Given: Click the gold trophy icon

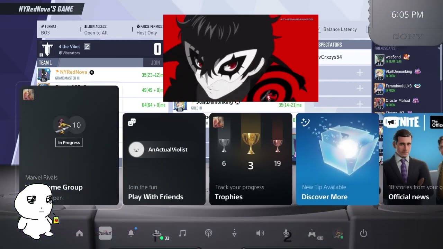Looking at the screenshot, I should [251, 143].
